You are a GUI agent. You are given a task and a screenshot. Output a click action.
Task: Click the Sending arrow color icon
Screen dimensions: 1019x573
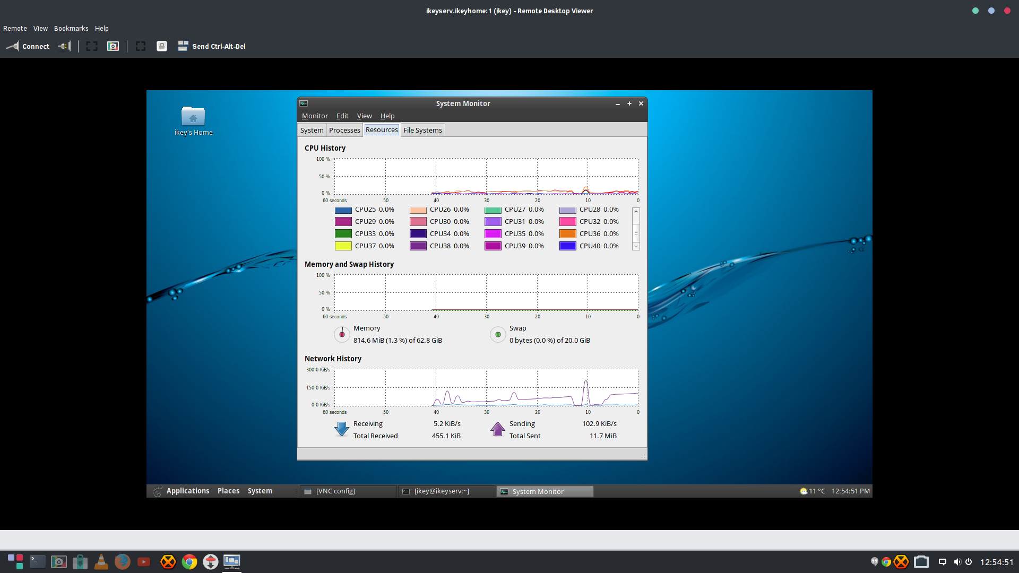(498, 429)
